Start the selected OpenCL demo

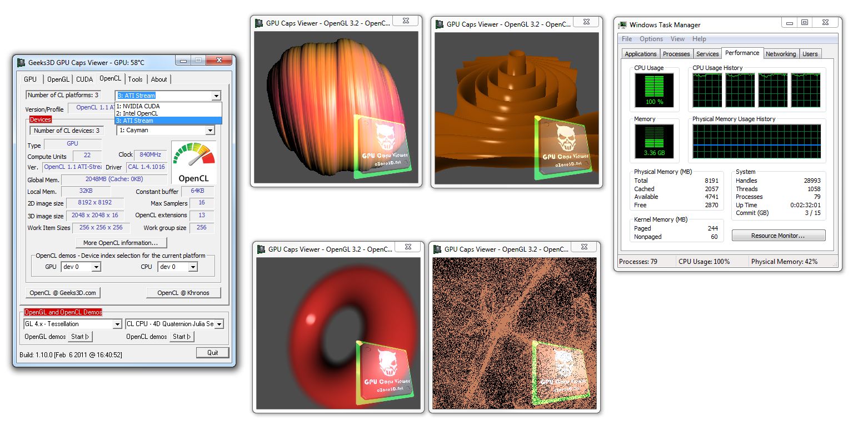click(x=182, y=337)
